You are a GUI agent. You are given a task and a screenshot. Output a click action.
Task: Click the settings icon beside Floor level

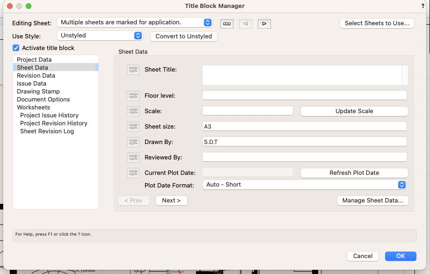[x=133, y=96]
